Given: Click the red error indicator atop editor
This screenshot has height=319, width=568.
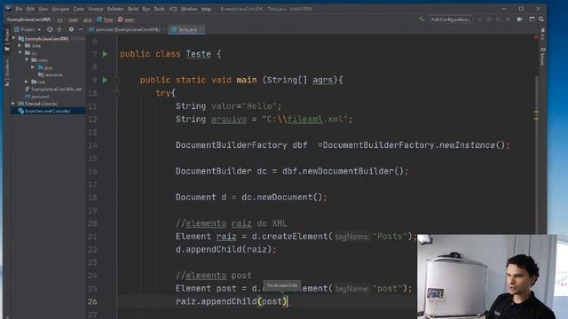Looking at the screenshot, I should (x=536, y=37).
